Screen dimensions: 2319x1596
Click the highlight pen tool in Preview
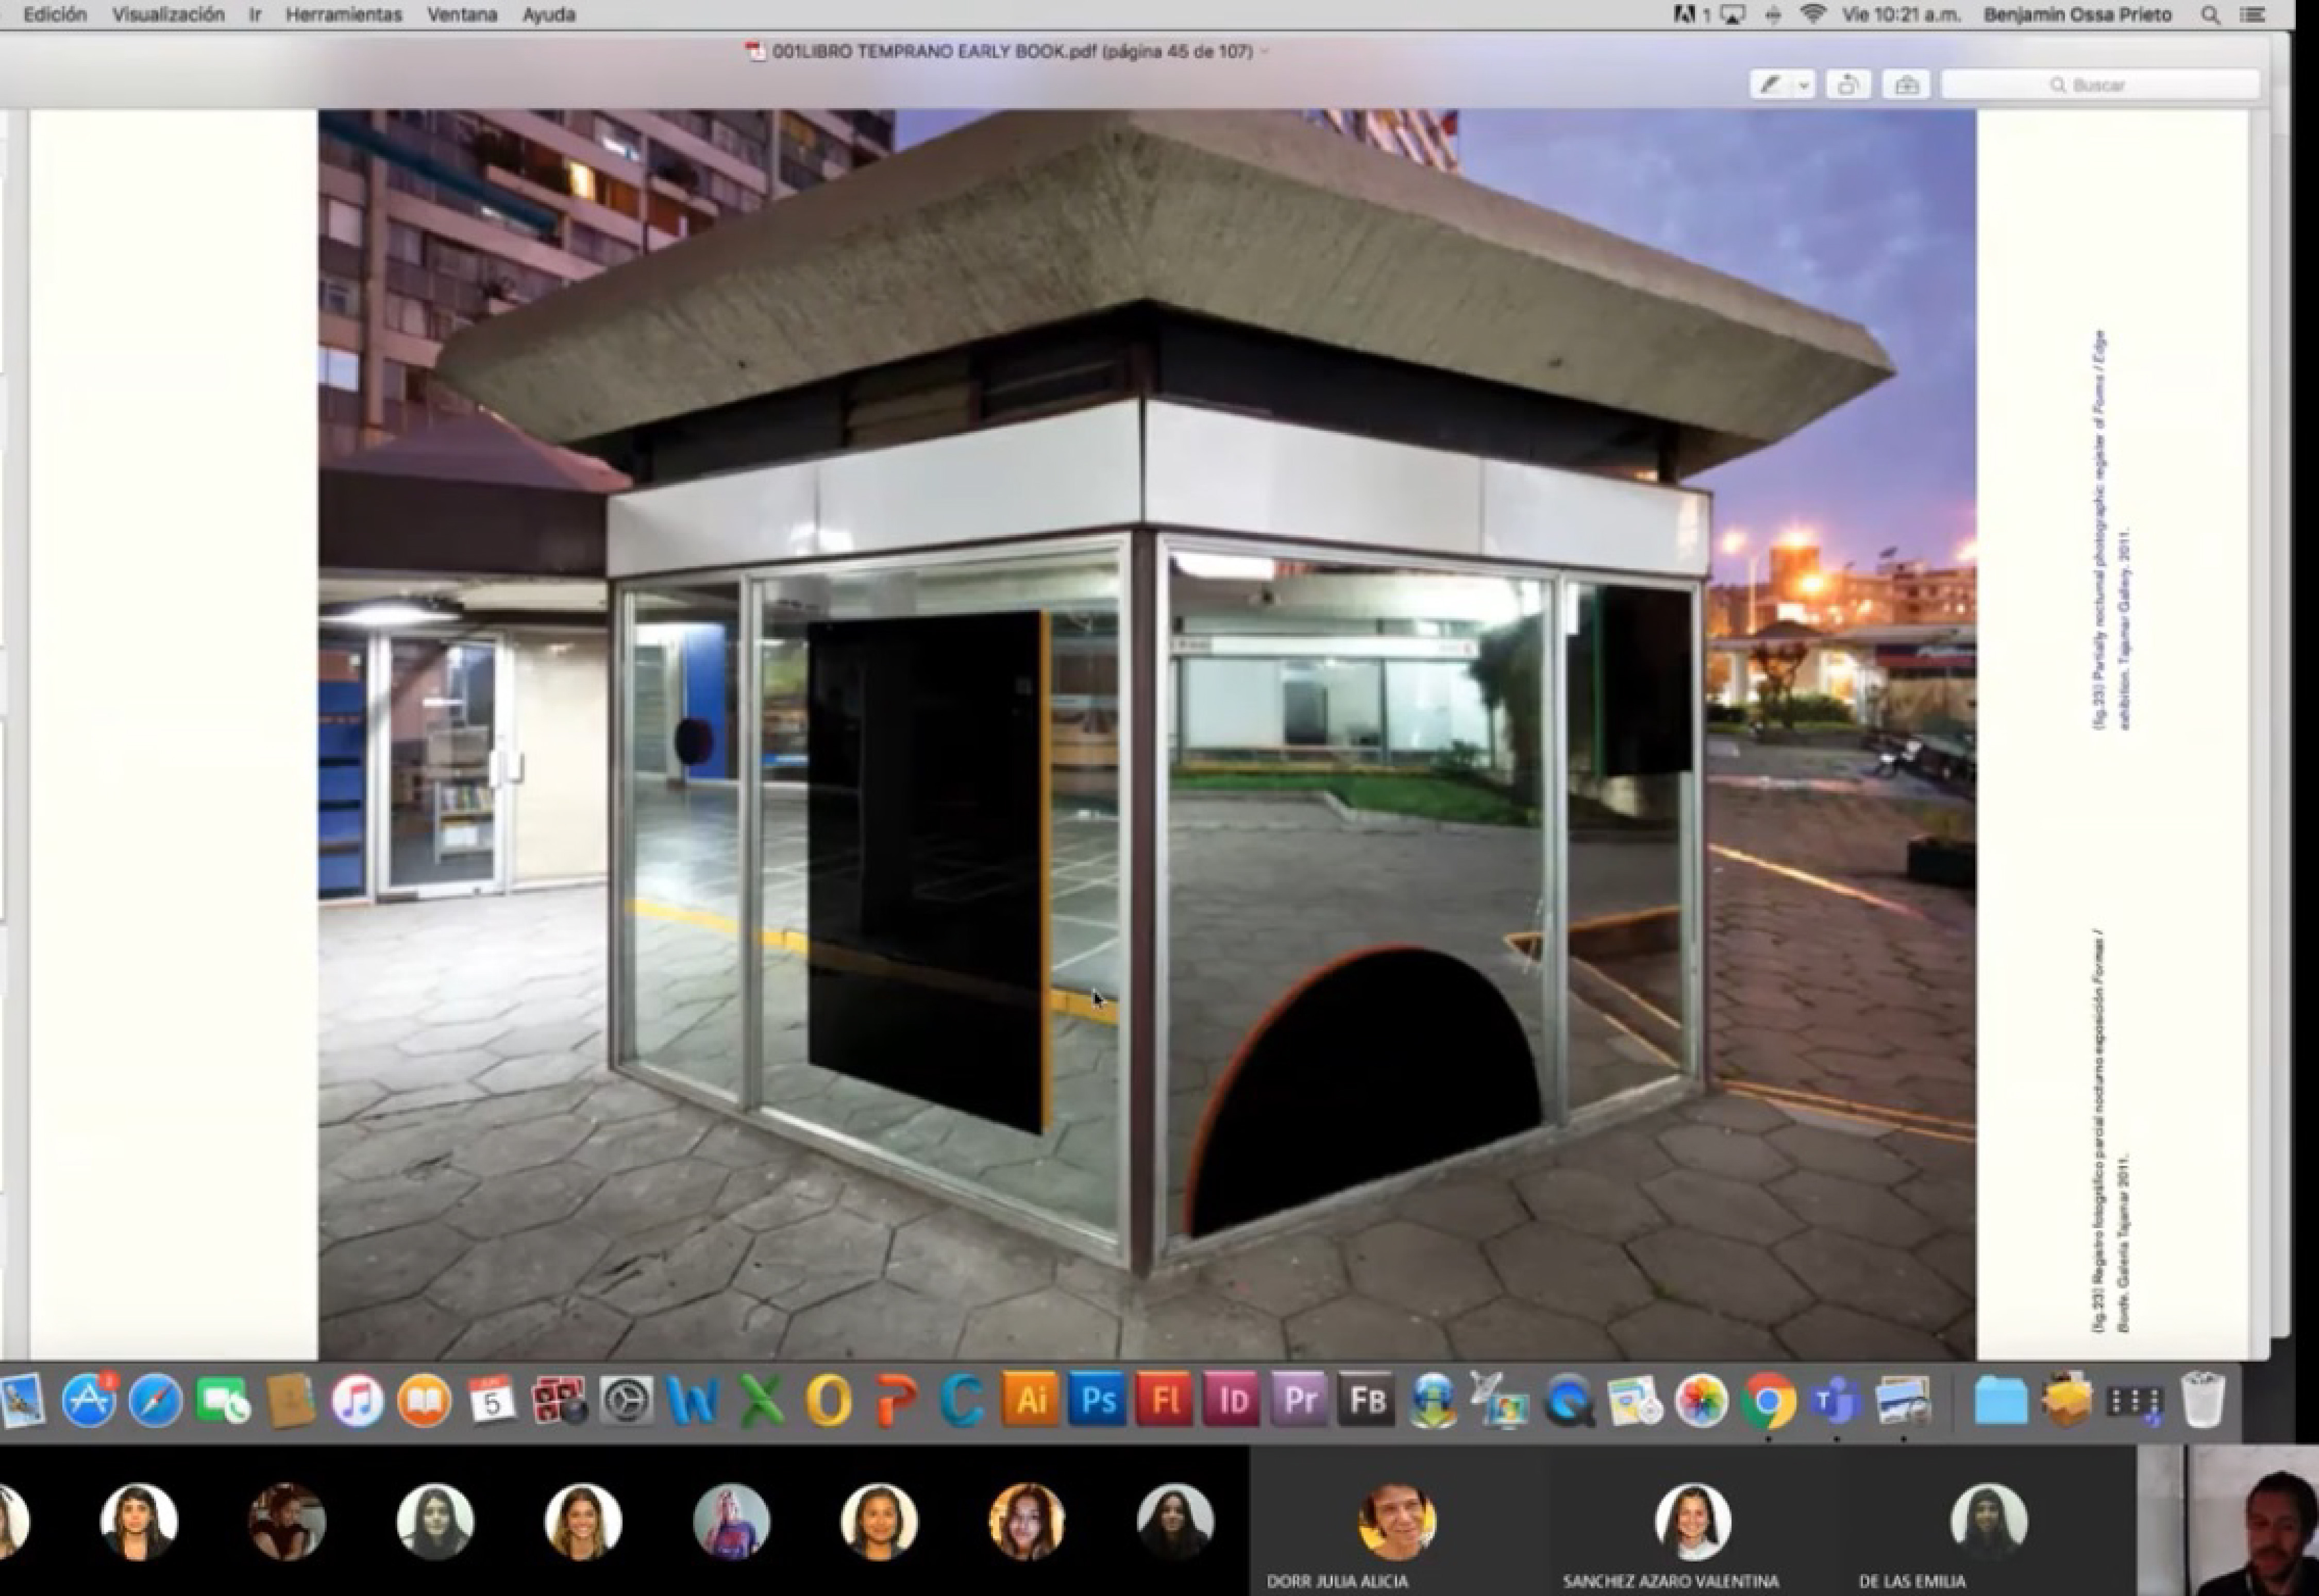pos(1770,85)
